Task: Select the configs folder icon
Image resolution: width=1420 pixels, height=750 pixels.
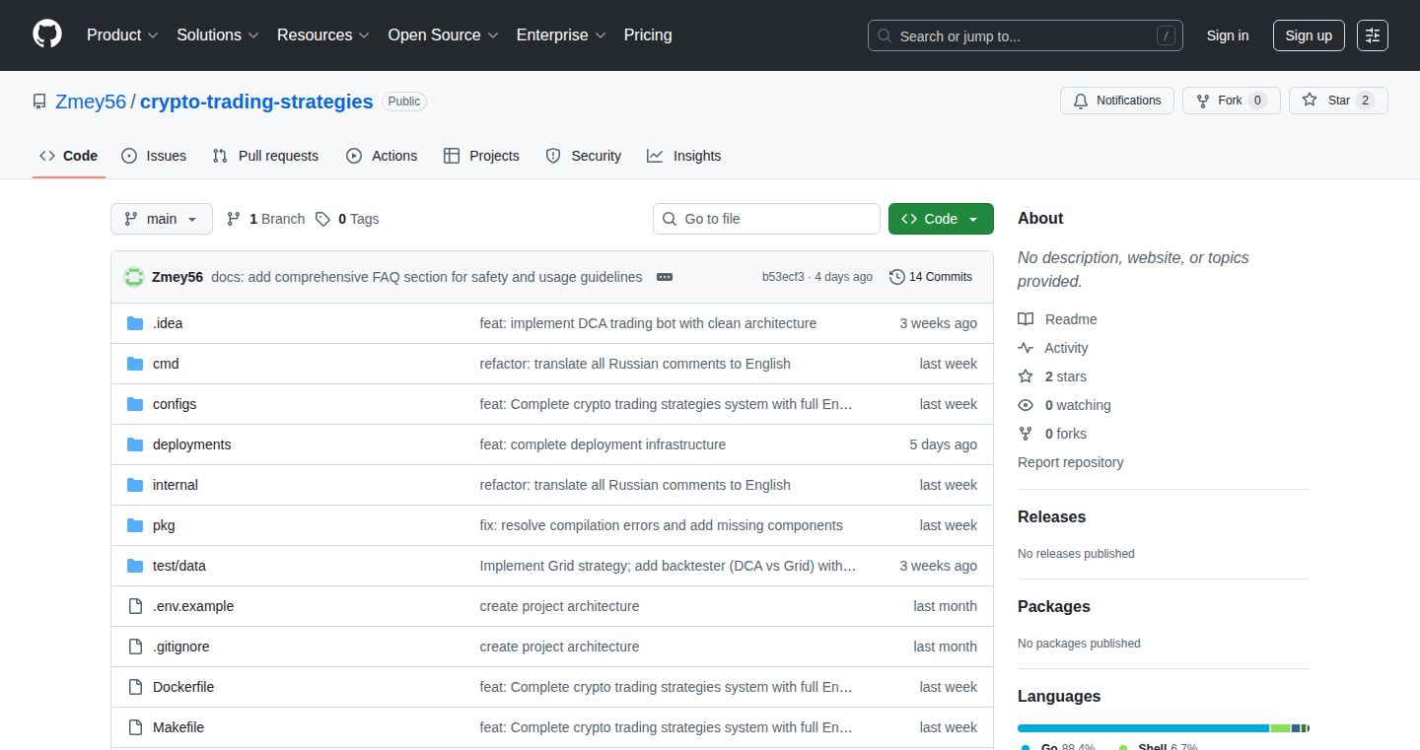Action: [135, 404]
